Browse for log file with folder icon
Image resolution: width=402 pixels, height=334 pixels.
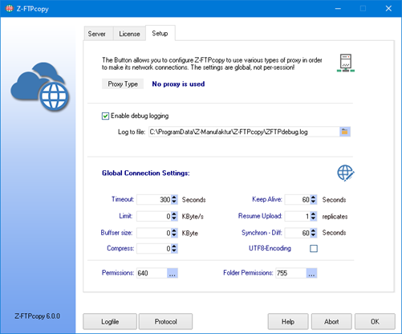point(345,132)
